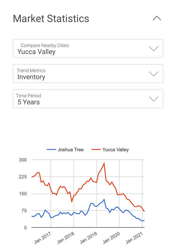
Task: Click the 300 y-axis label
Action: (23, 160)
